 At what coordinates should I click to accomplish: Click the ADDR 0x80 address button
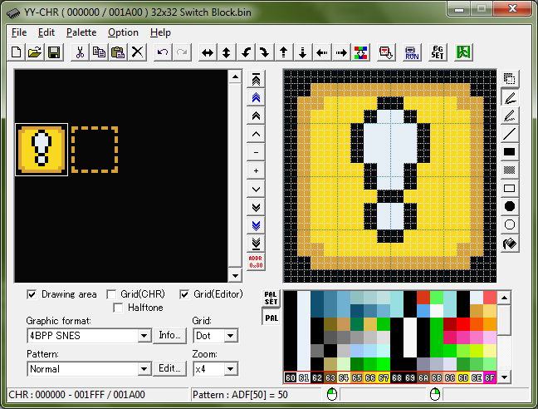[256, 262]
